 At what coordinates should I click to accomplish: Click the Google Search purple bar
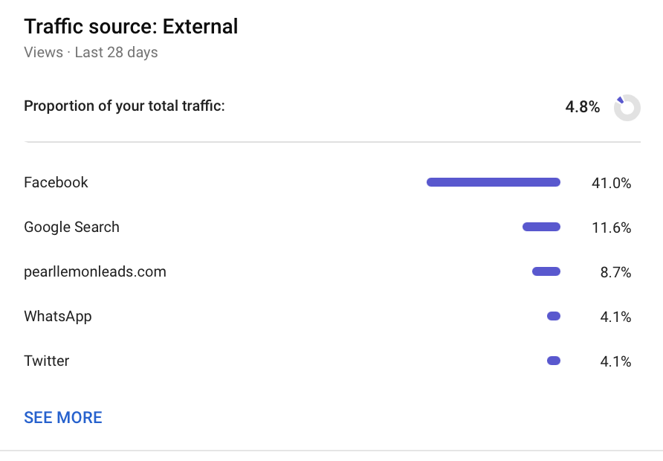542,227
